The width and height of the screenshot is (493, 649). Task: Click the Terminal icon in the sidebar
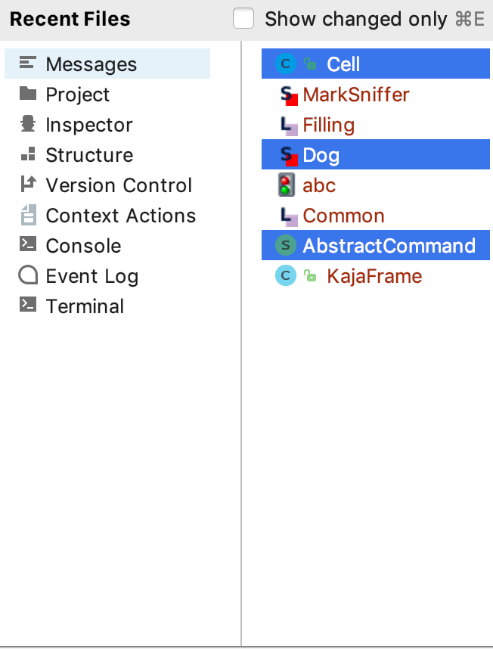(x=24, y=306)
